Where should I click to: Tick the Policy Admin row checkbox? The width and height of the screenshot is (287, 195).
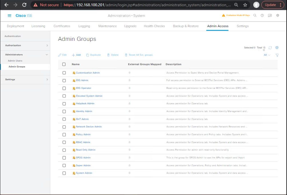(64, 135)
